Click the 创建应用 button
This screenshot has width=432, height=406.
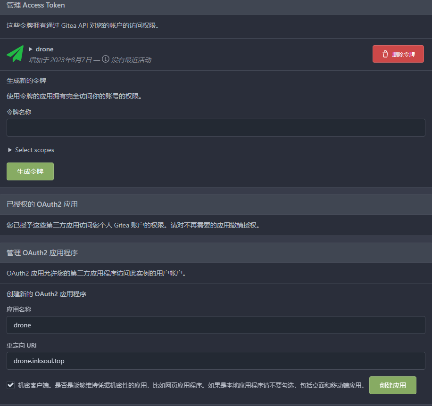click(x=392, y=385)
